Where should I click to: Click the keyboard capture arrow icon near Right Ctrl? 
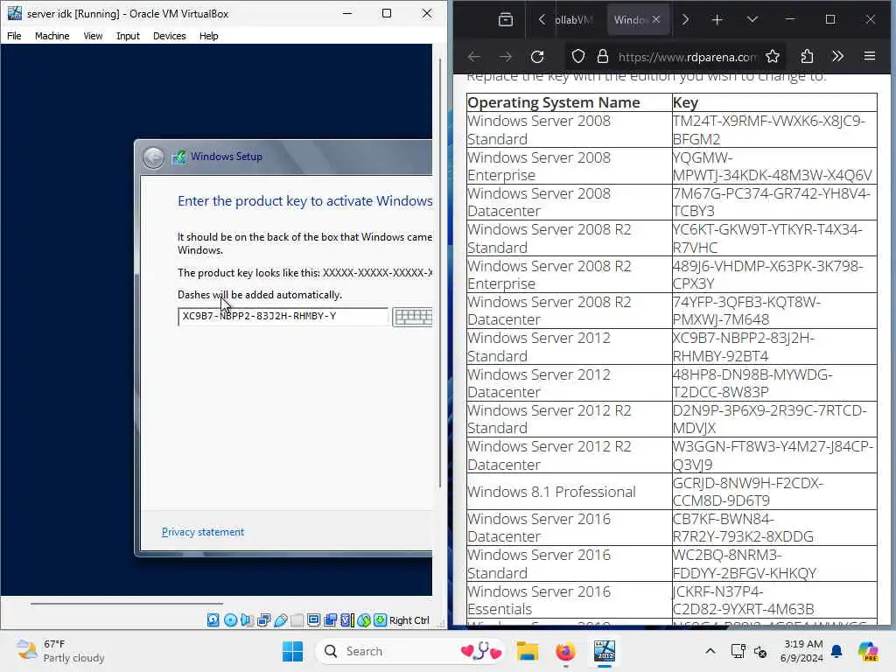coord(380,620)
